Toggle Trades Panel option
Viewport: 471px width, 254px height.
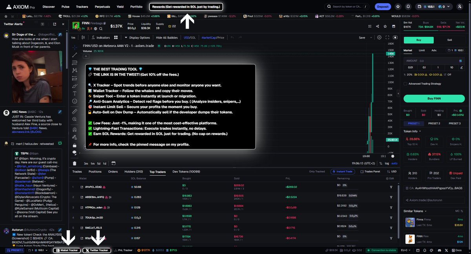tap(370, 172)
